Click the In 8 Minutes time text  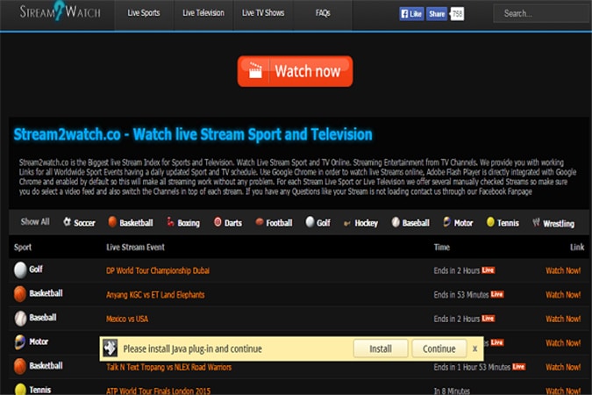(452, 391)
